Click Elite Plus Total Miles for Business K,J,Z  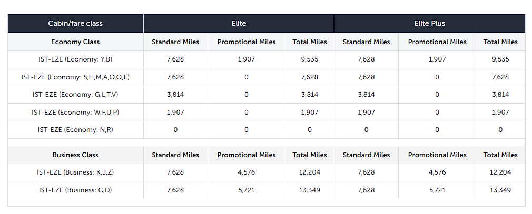[x=500, y=172]
